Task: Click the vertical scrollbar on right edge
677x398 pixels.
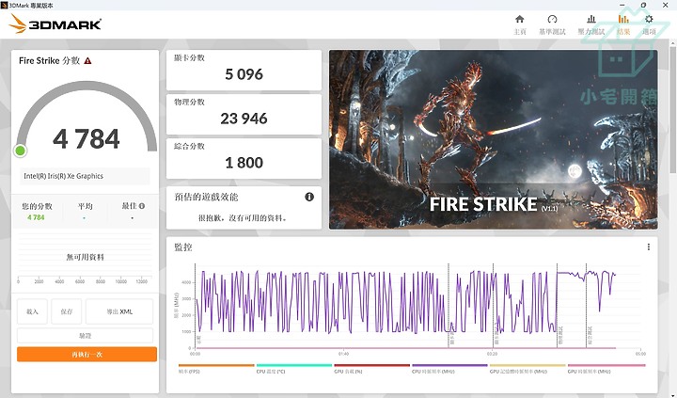Action: pos(672,108)
